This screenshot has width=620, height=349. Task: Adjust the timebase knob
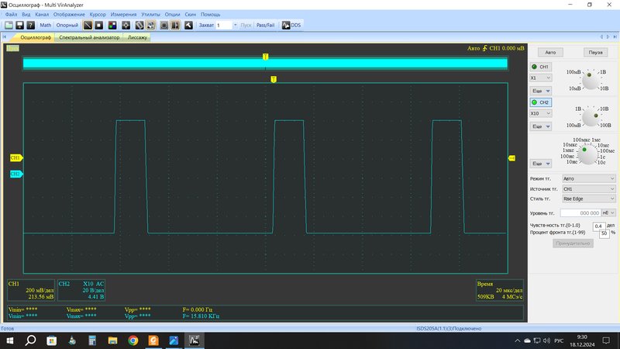[587, 154]
